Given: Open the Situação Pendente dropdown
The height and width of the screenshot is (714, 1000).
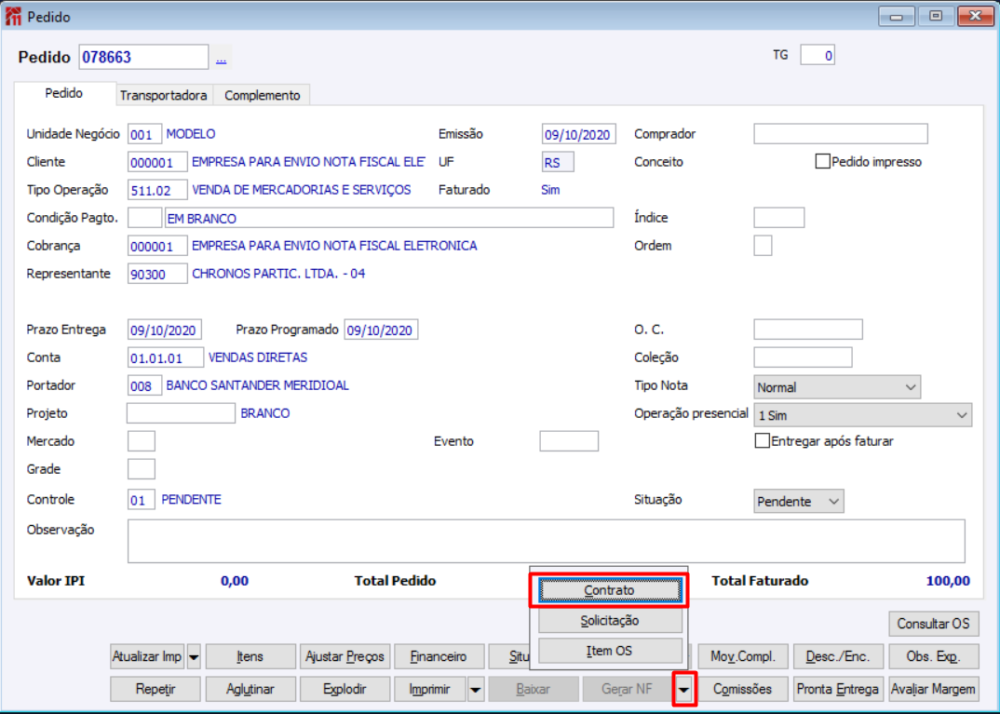Looking at the screenshot, I should [x=799, y=501].
